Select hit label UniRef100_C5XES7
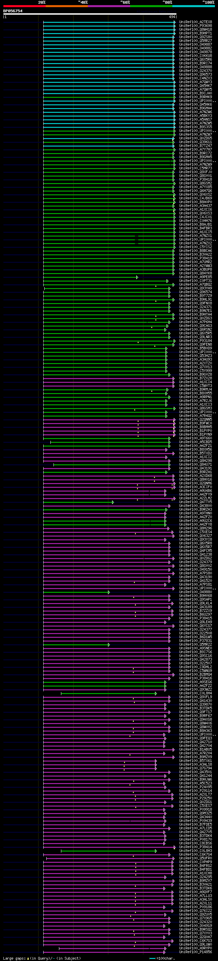 [195, 806]
